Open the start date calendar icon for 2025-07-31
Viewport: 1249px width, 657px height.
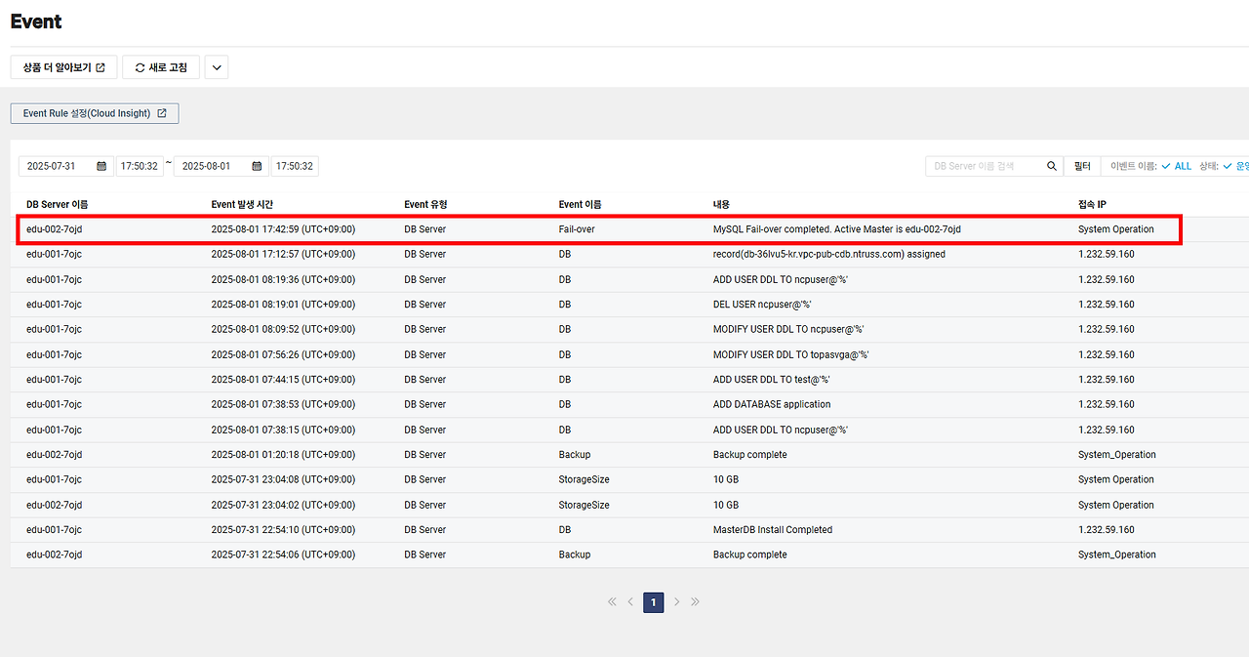click(x=101, y=166)
